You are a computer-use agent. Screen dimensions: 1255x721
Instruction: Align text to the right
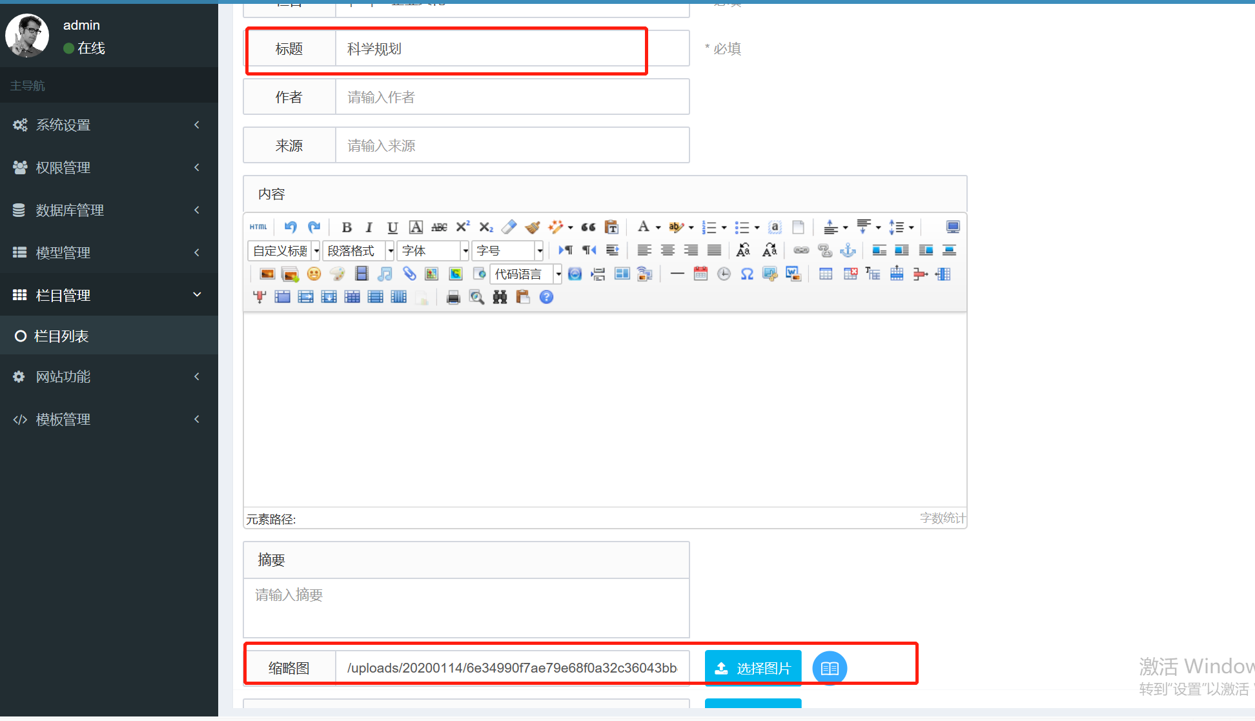(x=691, y=250)
